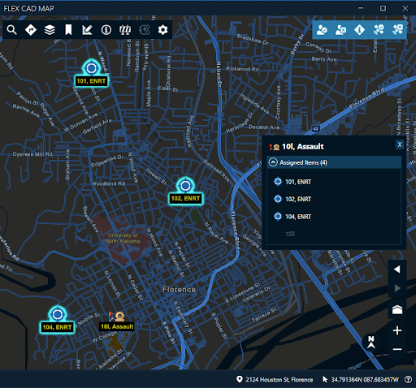The width and height of the screenshot is (416, 388).
Task: Select unit 104 ENRT marker on map
Action: [58, 314]
